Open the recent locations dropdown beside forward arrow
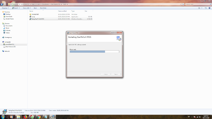 [7, 4]
